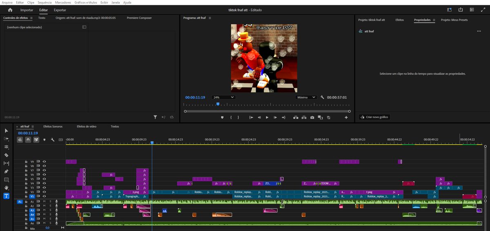
Task: Play the sequence in Program monitor
Action: [x=267, y=117]
